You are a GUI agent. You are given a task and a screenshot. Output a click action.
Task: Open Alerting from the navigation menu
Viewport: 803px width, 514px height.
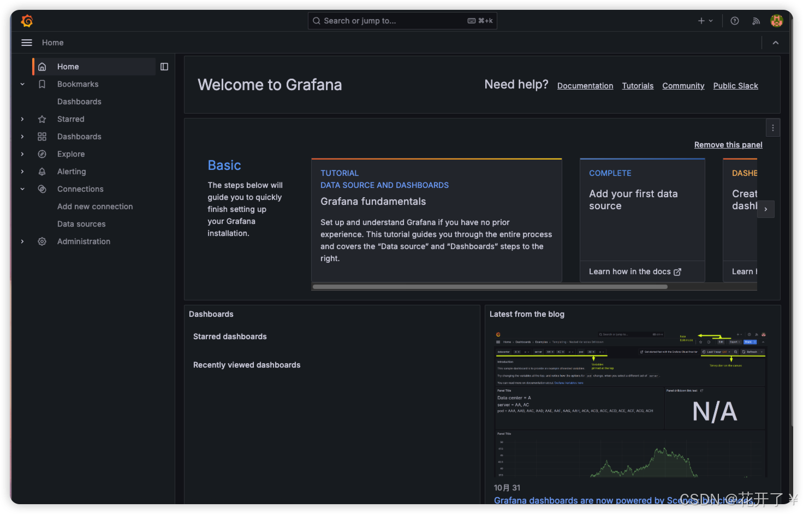(x=72, y=172)
